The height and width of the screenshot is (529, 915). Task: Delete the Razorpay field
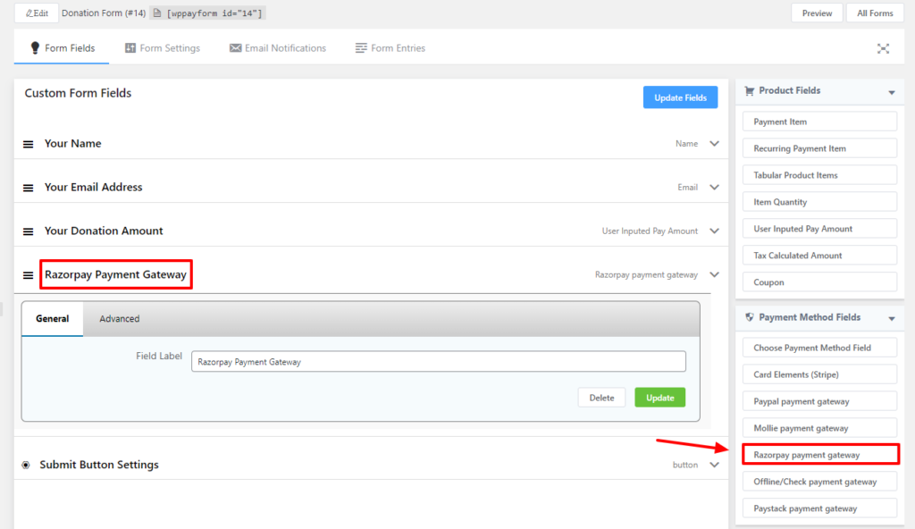[601, 398]
